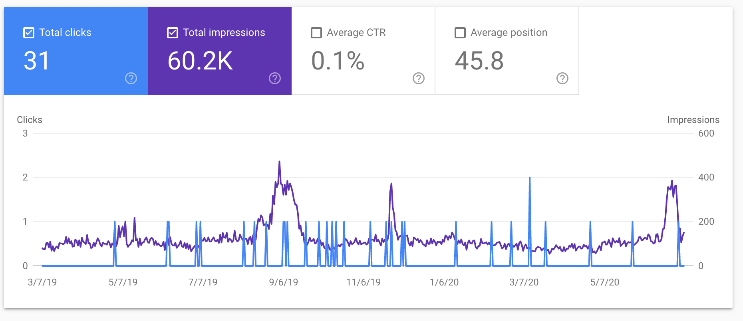
Task: Click the 7/7/19 date label
Action: pos(203,282)
